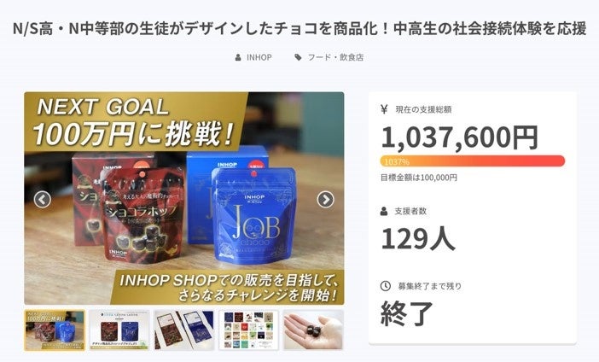Click the previous slide arrow on carousel

(43, 199)
